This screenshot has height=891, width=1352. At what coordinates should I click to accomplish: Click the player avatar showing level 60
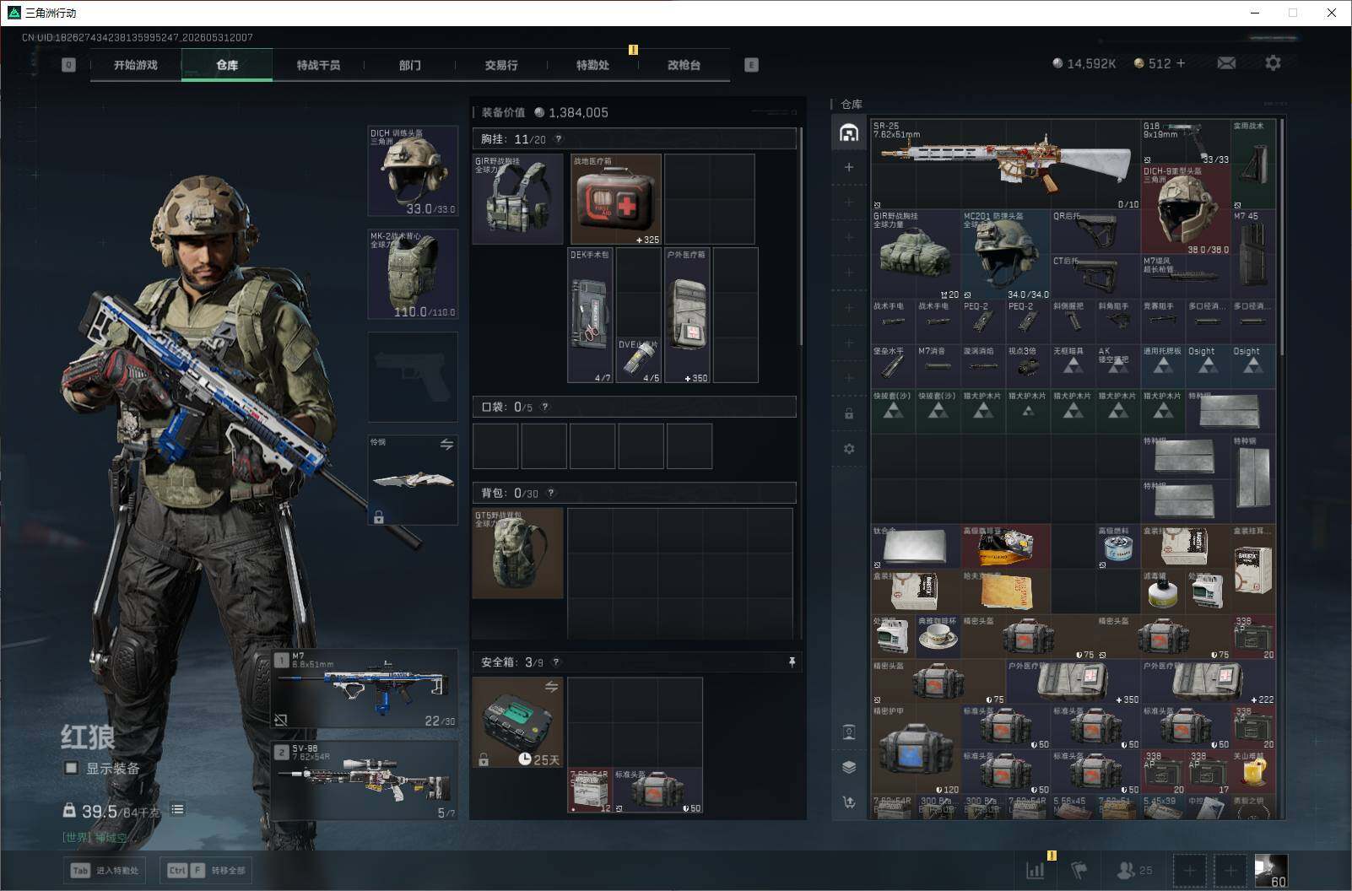(x=1271, y=870)
